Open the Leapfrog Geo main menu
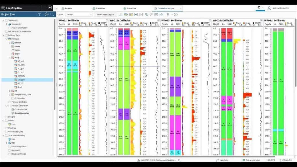 click(3, 8)
